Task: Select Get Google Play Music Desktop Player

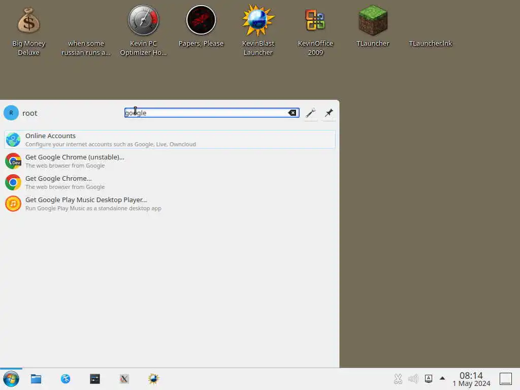Action: pos(170,204)
